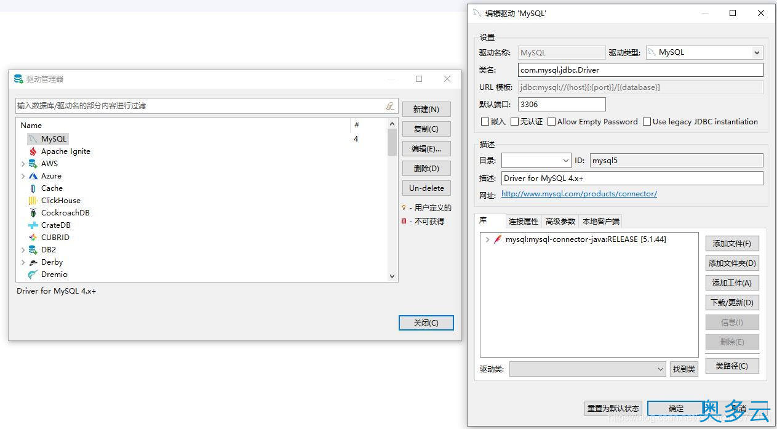Click the MySQL driver icon in list

pyautogui.click(x=33, y=139)
